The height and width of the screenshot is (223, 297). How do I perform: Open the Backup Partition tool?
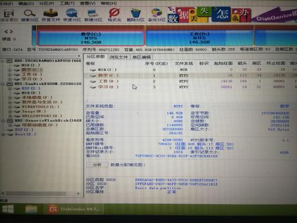coord(157,15)
